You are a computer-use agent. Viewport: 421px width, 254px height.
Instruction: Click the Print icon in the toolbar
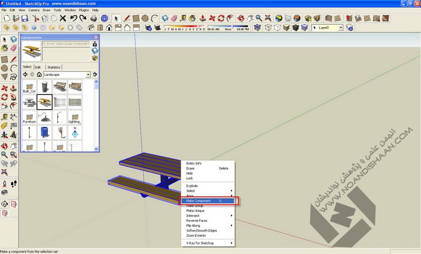coord(94,18)
